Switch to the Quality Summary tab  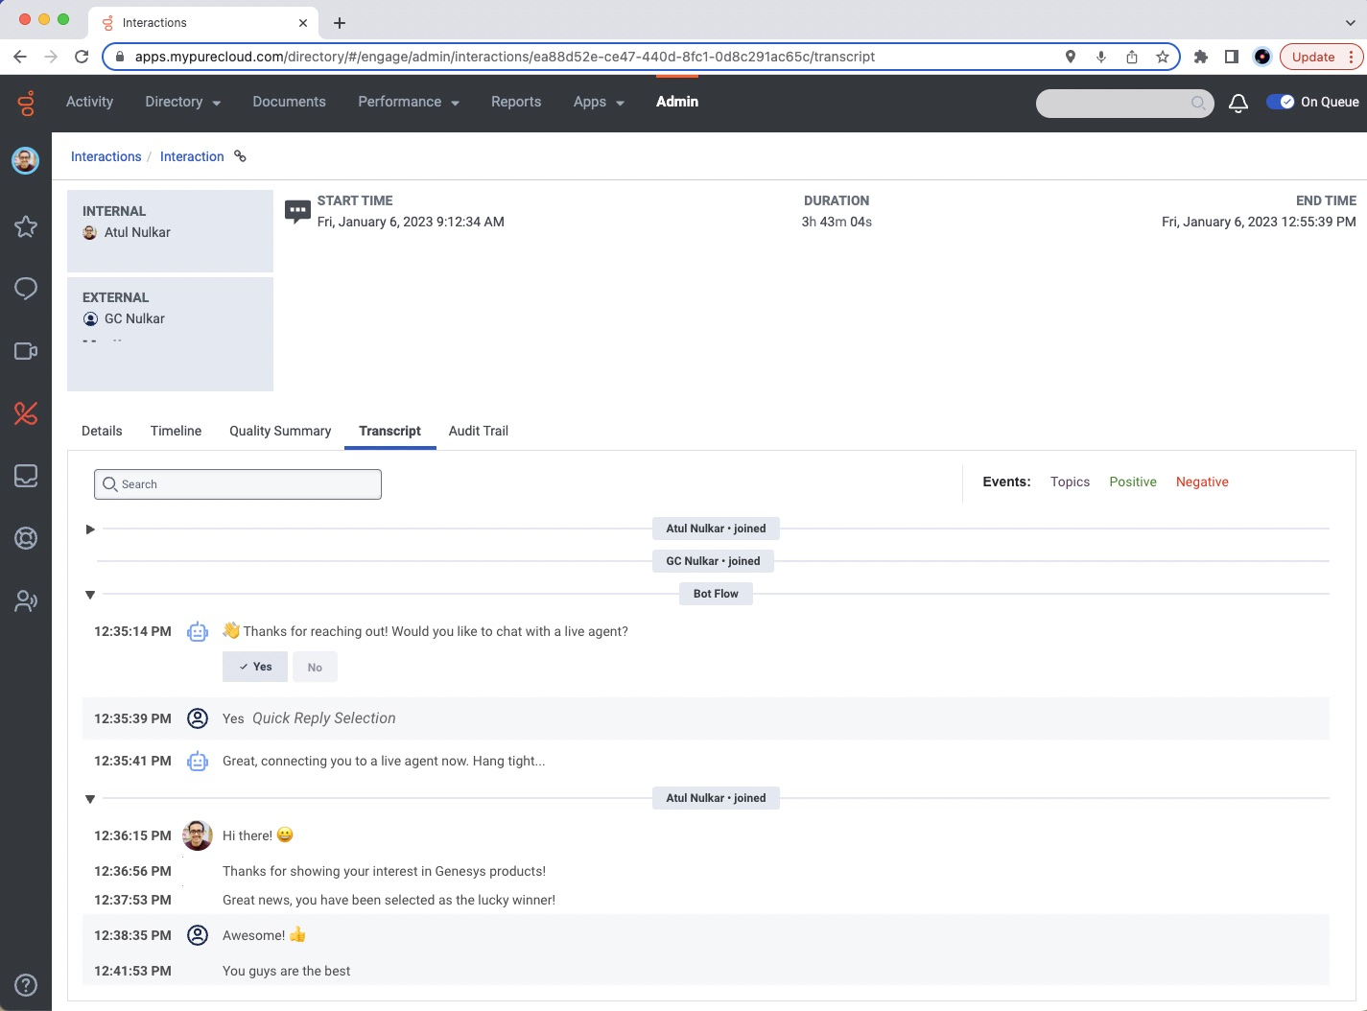point(280,431)
